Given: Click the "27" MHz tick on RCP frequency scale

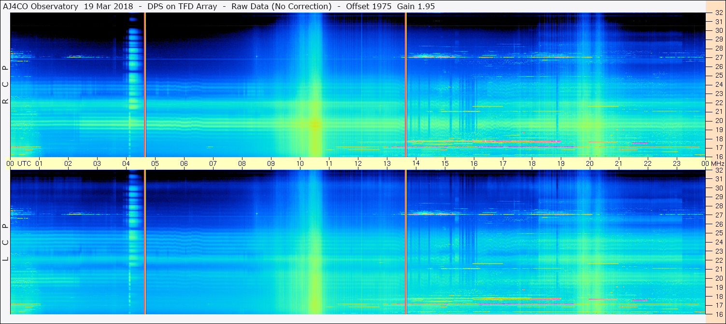Looking at the screenshot, I should [x=718, y=57].
